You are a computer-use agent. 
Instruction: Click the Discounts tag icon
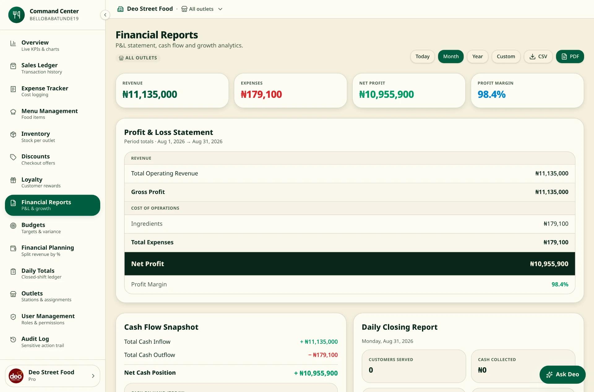[13, 157]
